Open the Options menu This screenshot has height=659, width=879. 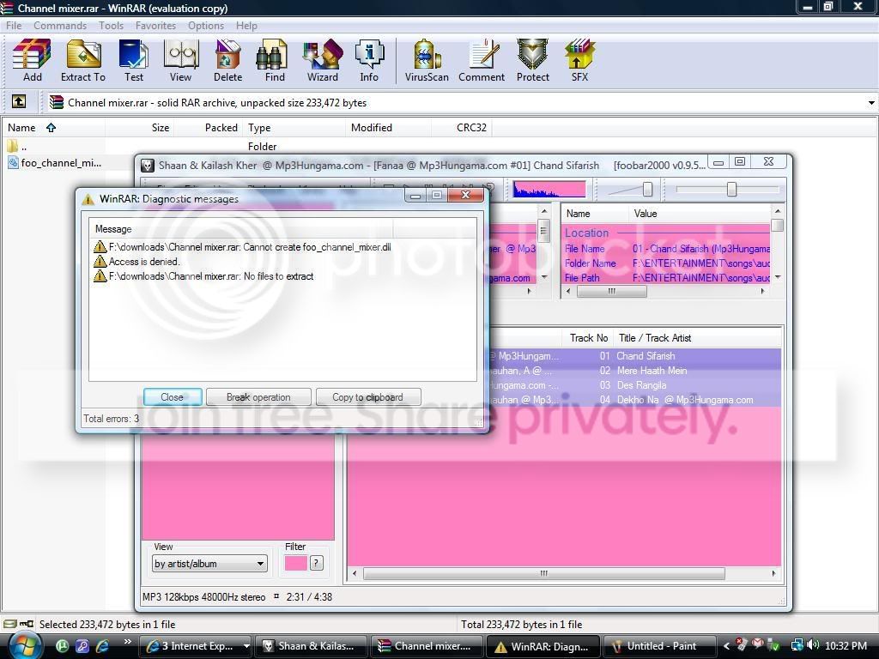206,26
